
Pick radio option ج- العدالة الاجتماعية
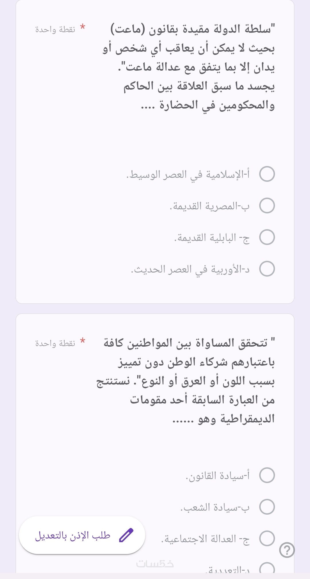point(267,539)
